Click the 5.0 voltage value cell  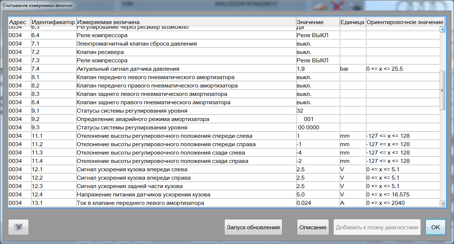click(x=318, y=195)
